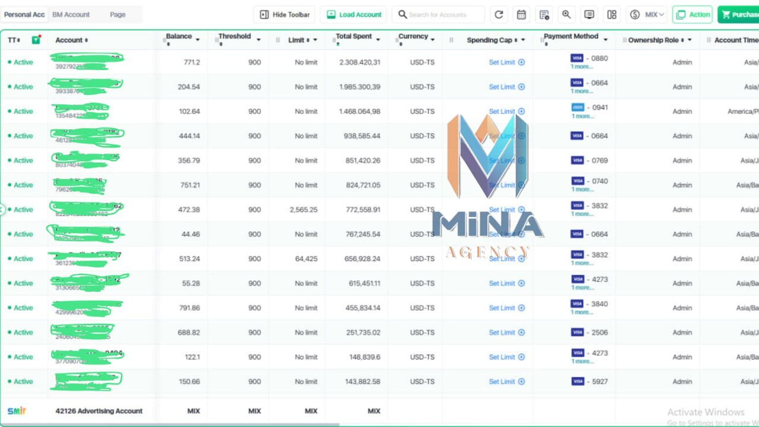The width and height of the screenshot is (759, 427).
Task: Click the green filter icon next to TT
Action: [36, 40]
